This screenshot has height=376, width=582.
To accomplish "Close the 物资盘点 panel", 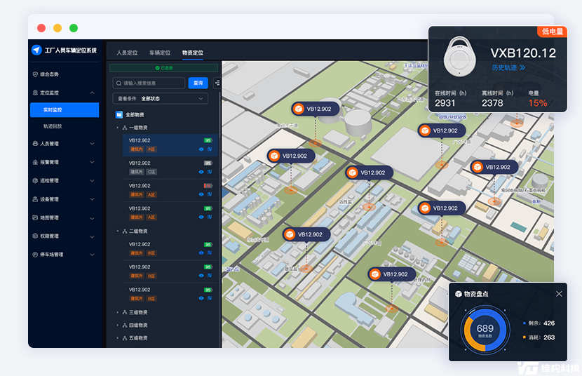I will 559,294.
